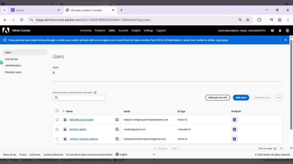Open the Terms of Use footer link
This screenshot has width=293, height=164.
pos(9,155)
